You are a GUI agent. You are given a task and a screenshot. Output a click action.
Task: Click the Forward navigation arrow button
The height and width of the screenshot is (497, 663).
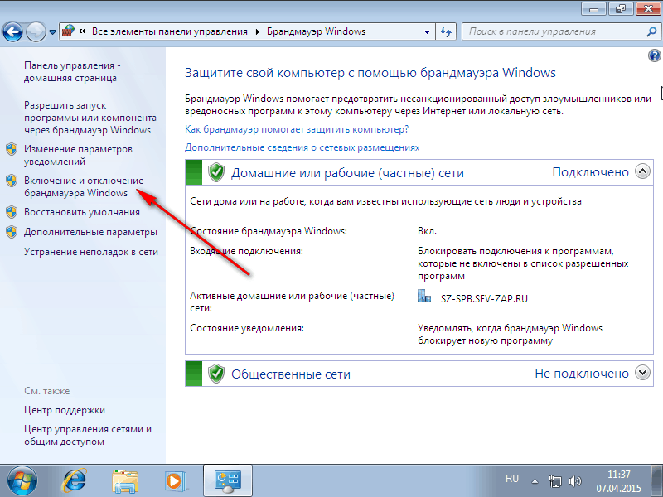(x=36, y=31)
